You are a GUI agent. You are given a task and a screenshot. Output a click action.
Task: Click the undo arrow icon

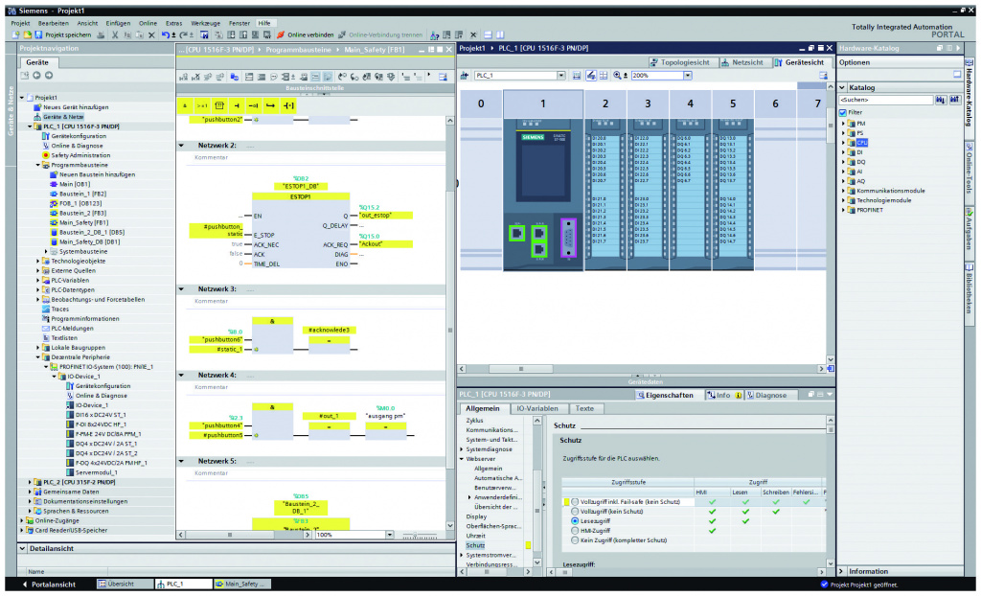point(165,35)
